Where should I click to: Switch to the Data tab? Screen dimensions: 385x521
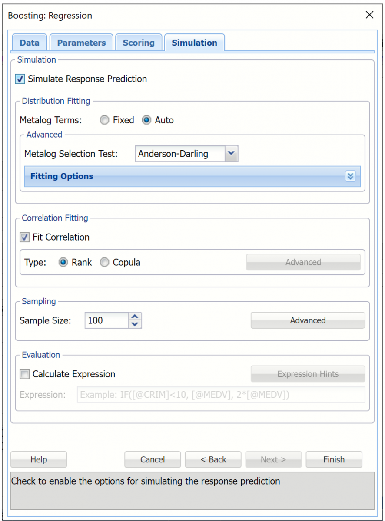coord(30,43)
